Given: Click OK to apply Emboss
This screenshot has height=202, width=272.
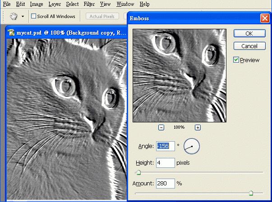Looking at the screenshot, I should point(249,33).
